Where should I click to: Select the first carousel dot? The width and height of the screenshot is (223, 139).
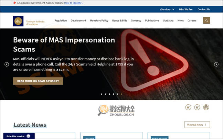pyautogui.click(x=102, y=94)
